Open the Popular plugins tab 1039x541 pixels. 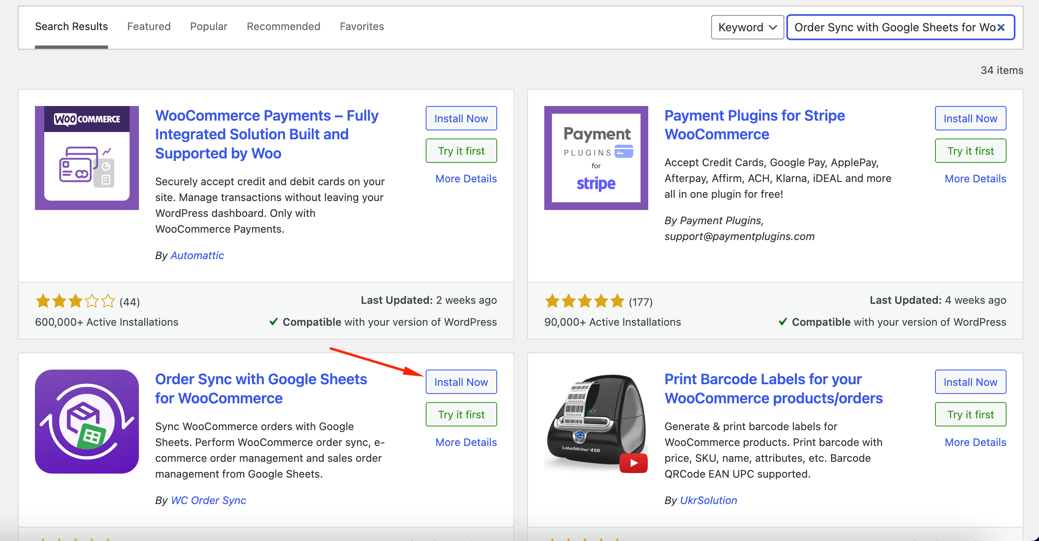pyautogui.click(x=209, y=27)
